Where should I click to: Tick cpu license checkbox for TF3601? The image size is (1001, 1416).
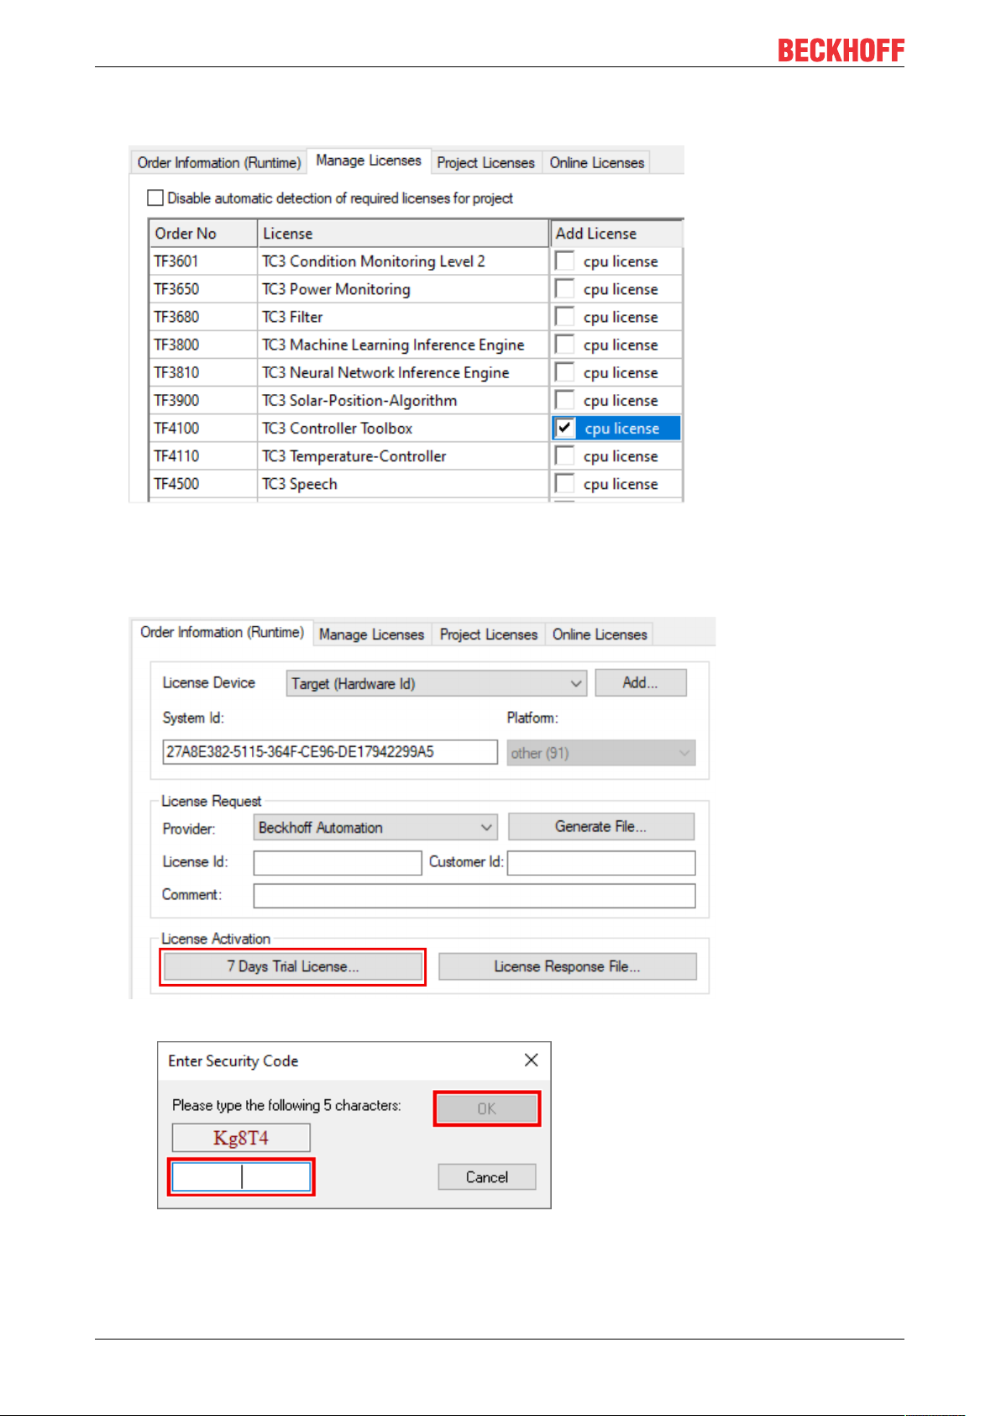pyautogui.click(x=565, y=261)
